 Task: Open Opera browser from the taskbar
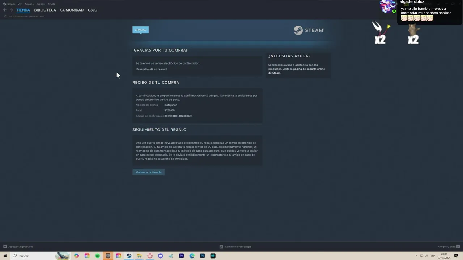tap(150, 256)
